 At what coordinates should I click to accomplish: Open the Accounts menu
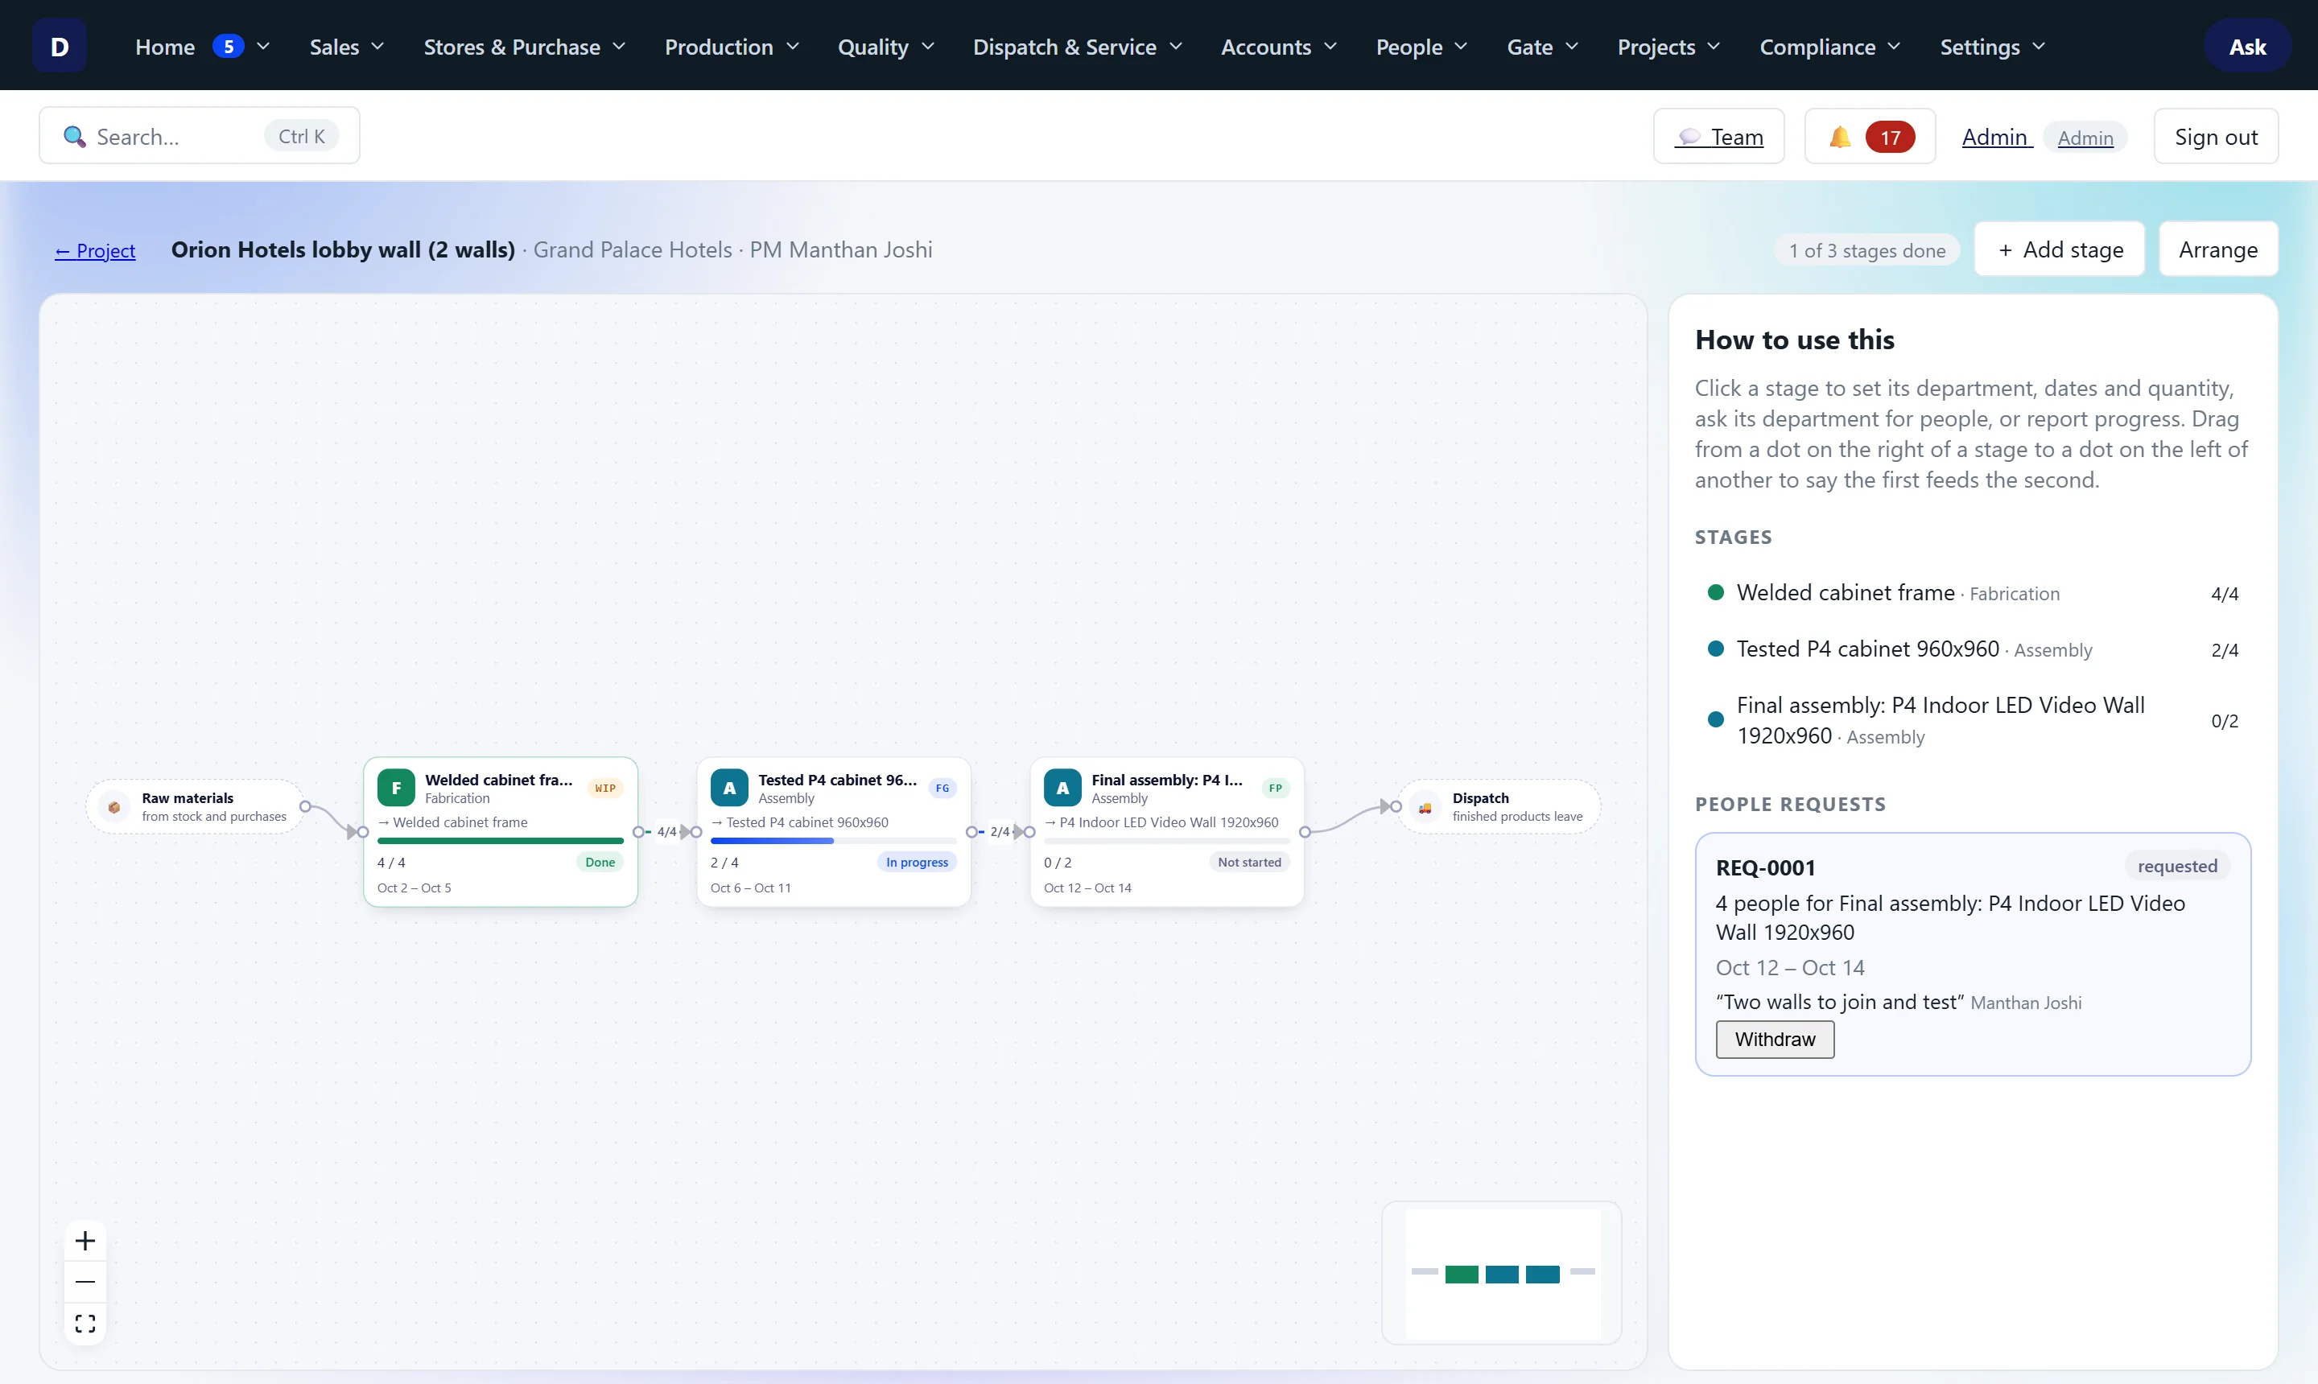1279,47
